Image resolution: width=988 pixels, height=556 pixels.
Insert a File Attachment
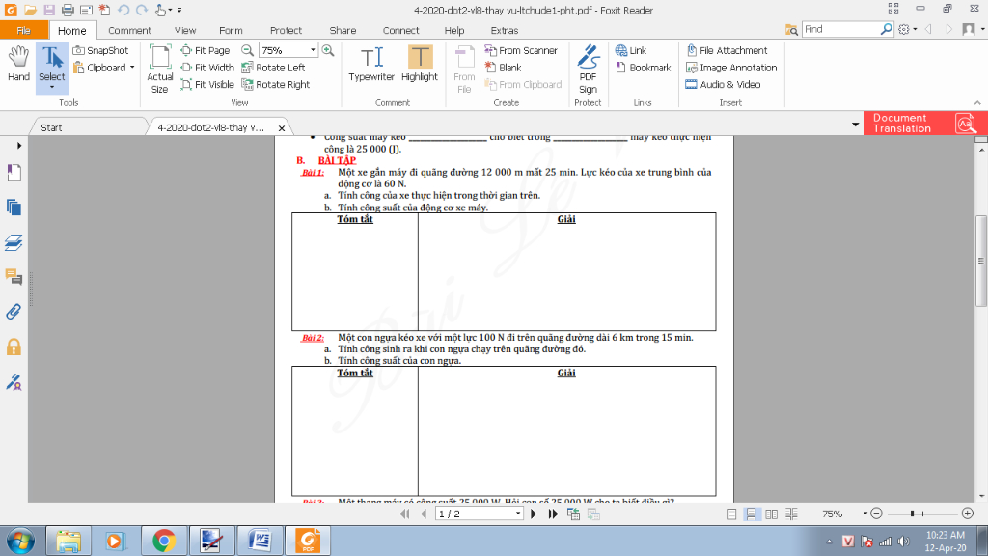[727, 50]
